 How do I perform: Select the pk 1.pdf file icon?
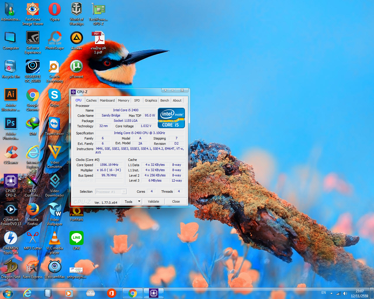coord(98,42)
